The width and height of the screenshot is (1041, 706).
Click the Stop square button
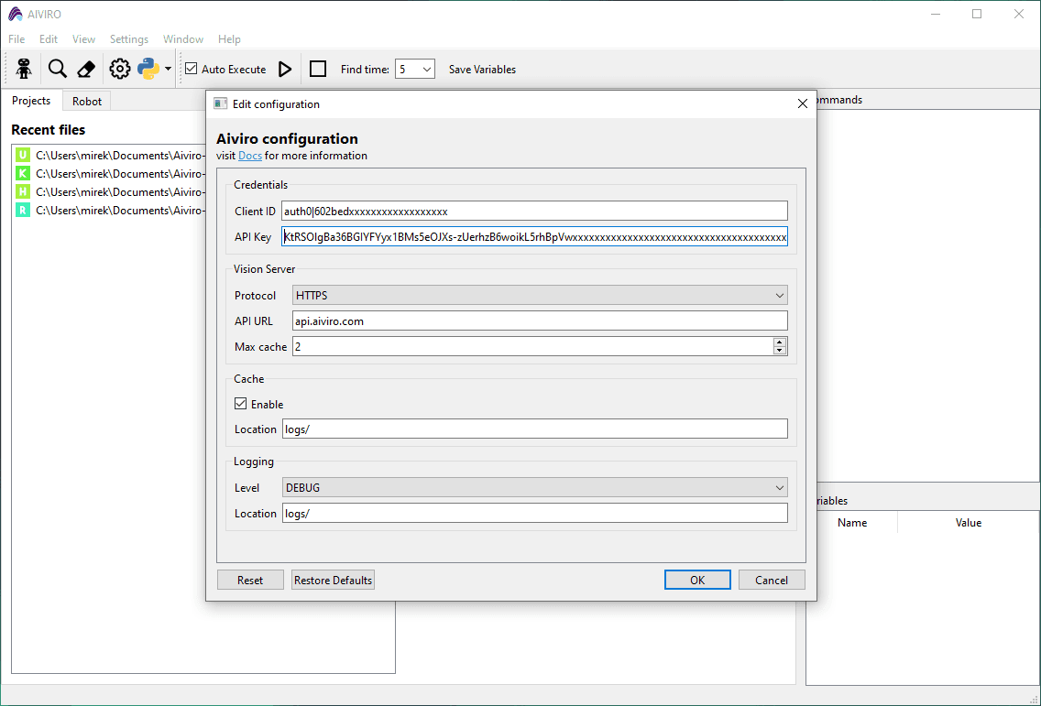tap(318, 69)
